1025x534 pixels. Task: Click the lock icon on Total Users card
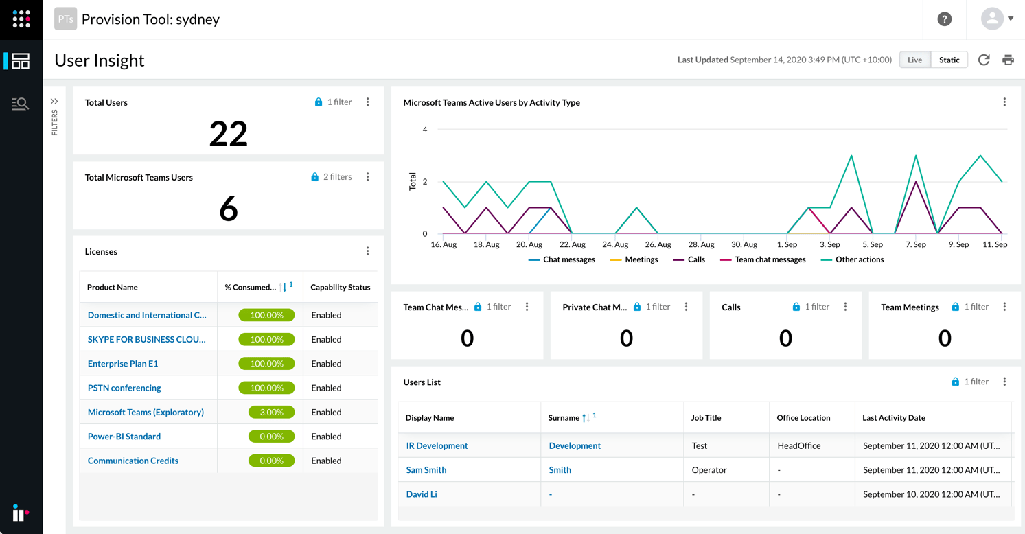(x=318, y=102)
